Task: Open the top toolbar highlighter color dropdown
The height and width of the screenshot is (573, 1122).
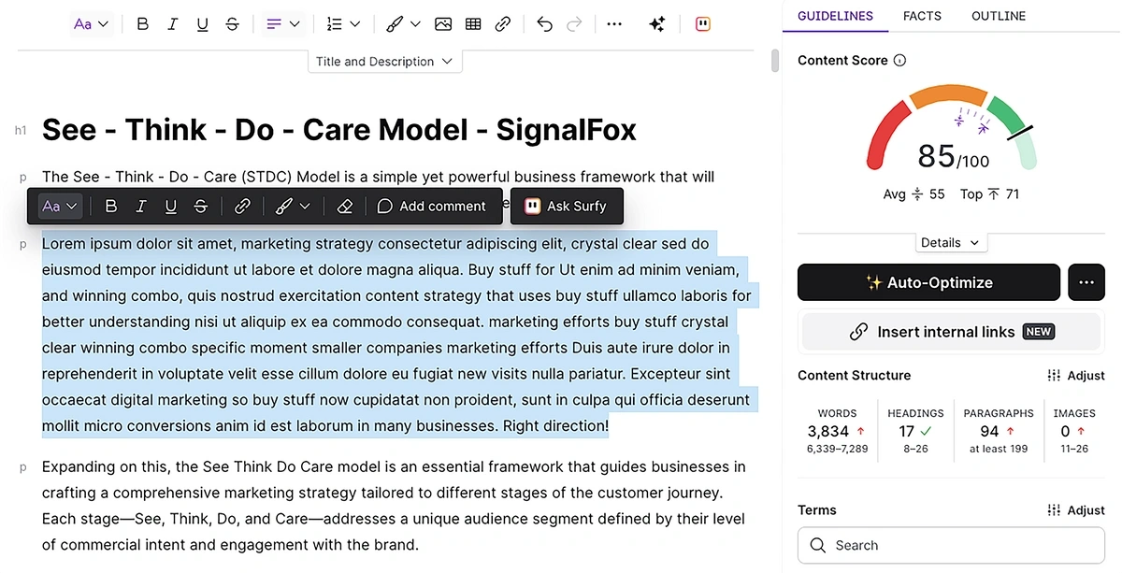Action: [x=403, y=24]
